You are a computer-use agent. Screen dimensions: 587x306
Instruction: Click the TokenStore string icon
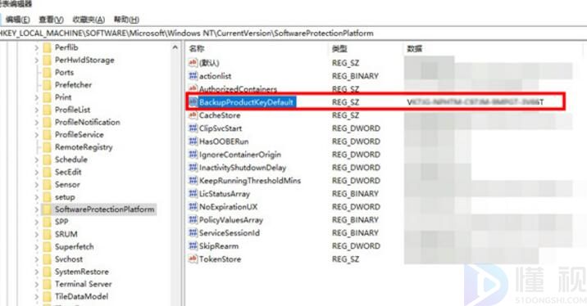(193, 259)
